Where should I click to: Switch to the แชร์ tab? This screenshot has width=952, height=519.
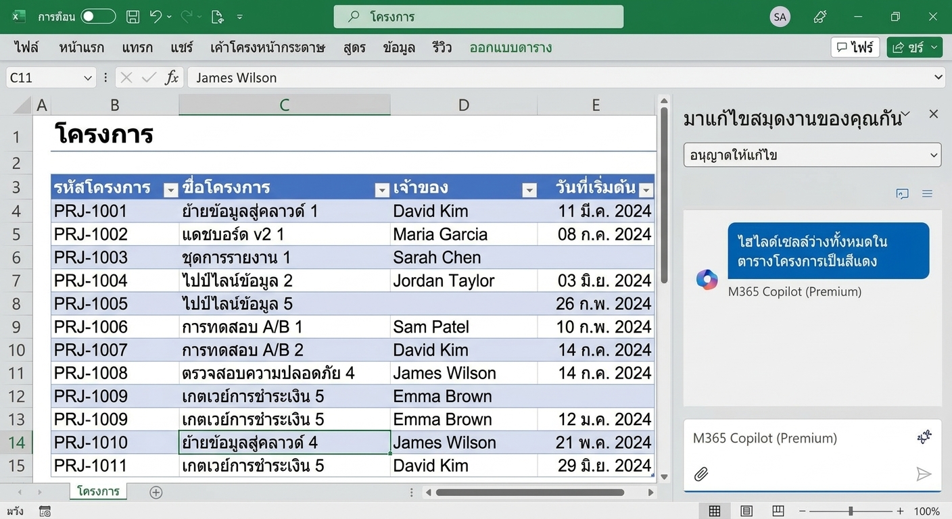click(x=182, y=47)
